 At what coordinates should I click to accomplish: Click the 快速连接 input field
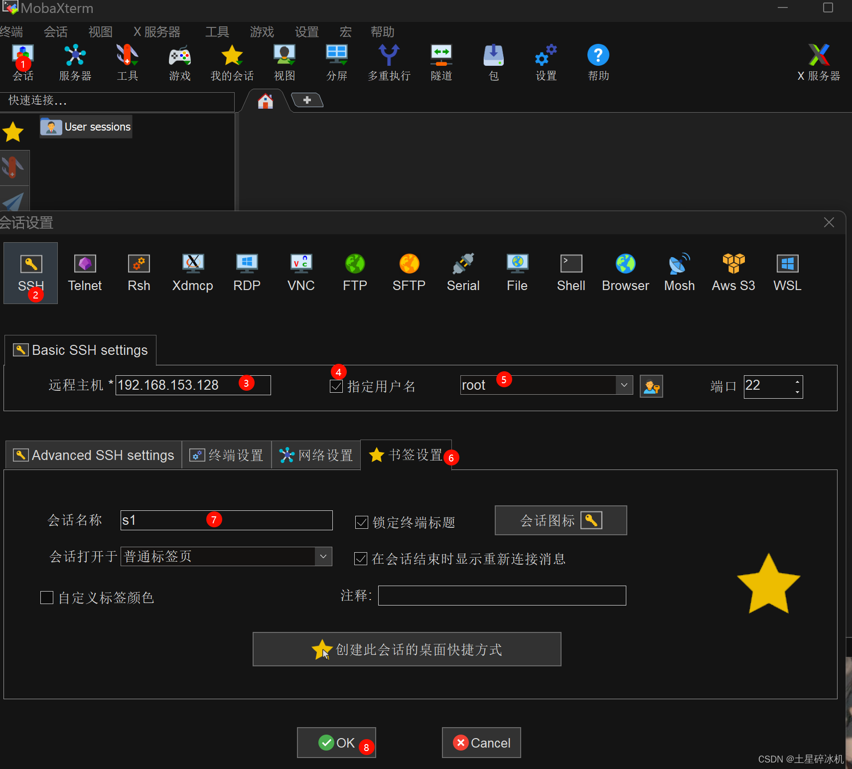pos(117,101)
